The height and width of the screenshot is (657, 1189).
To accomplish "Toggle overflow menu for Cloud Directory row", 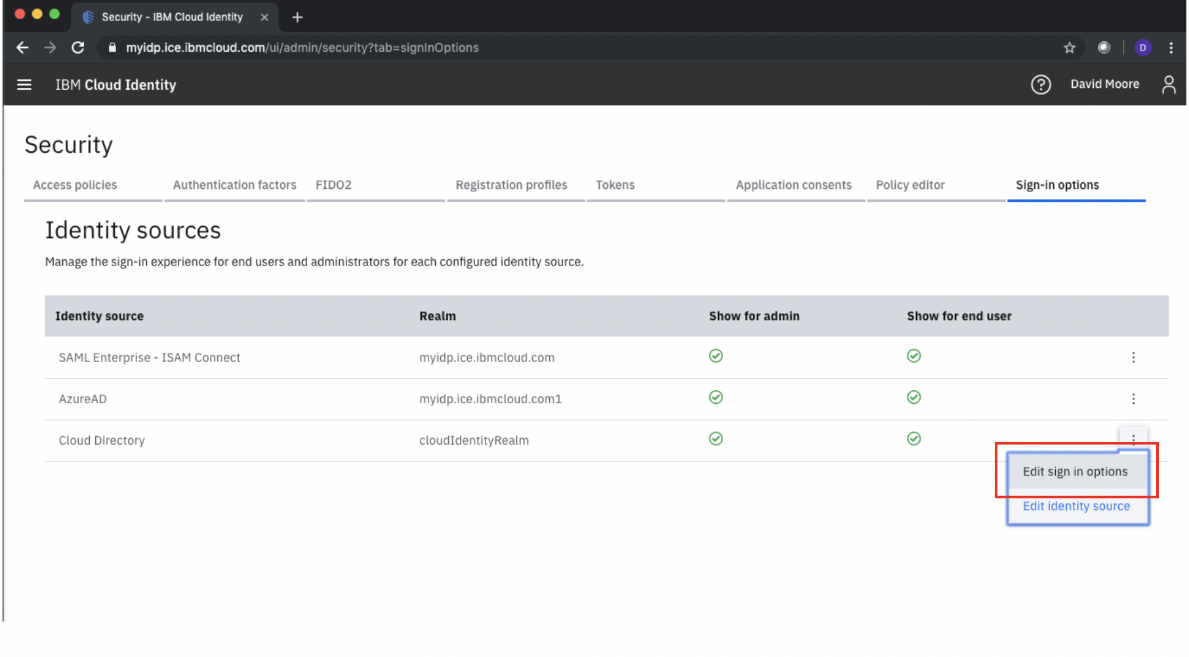I will tap(1133, 439).
